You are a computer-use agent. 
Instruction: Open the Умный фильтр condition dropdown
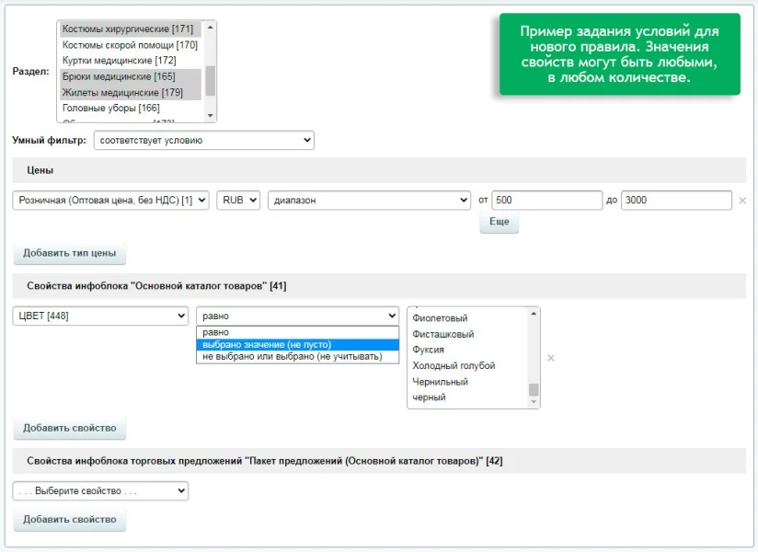click(203, 141)
